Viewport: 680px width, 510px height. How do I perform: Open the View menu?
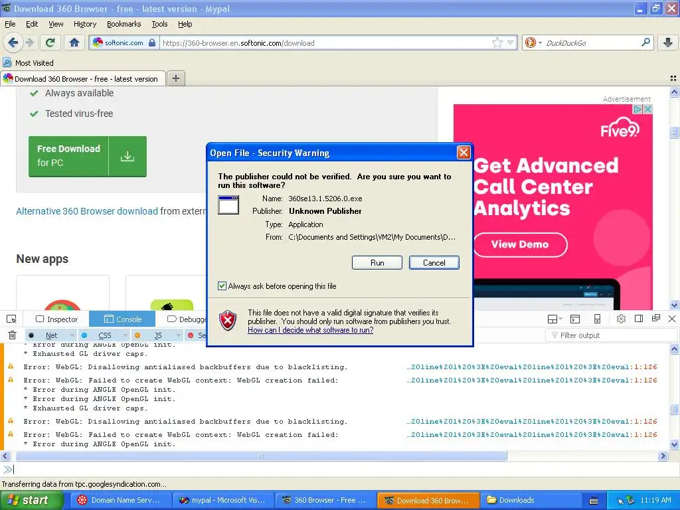56,24
